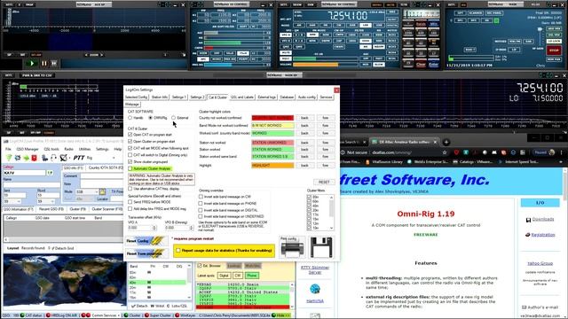The width and height of the screenshot is (568, 319).
Task: Click the stop button next to pause in SDRuno
Action: click(54, 64)
